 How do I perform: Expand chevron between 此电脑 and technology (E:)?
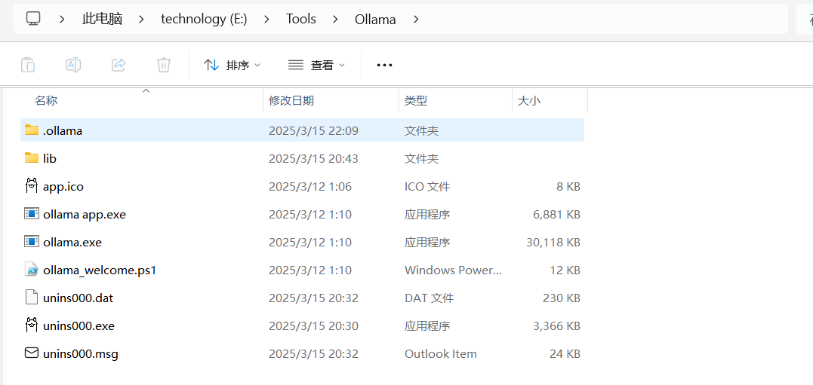[x=142, y=19]
